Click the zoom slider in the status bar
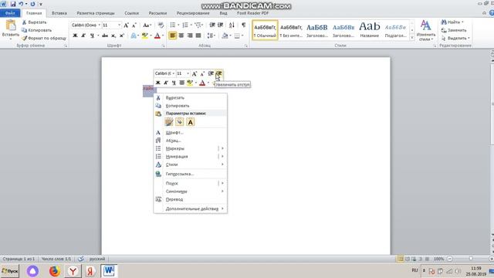 471,259
